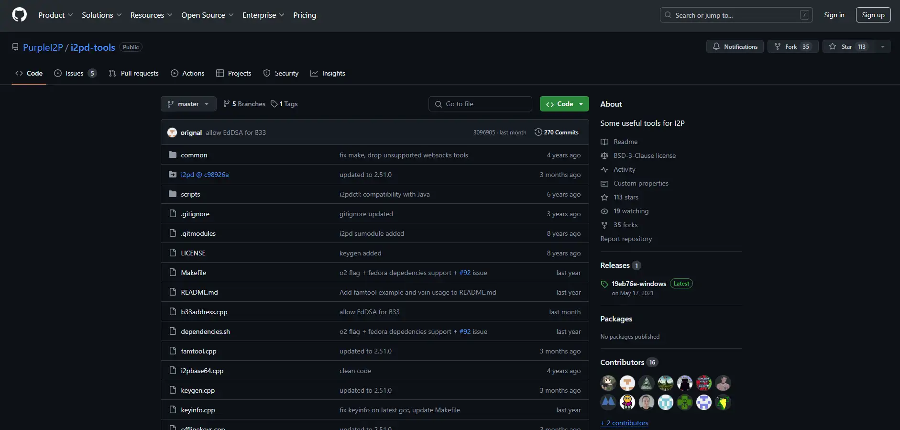Open the orignal author avatar
The image size is (900, 430).
(x=172, y=132)
